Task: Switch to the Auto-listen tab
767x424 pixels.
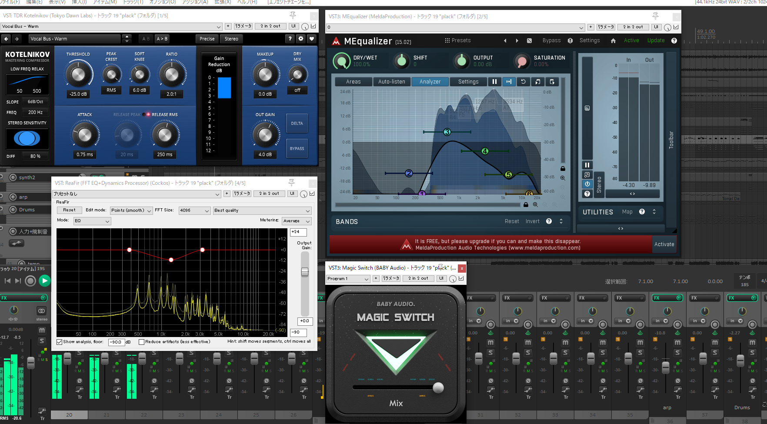Action: 391,81
